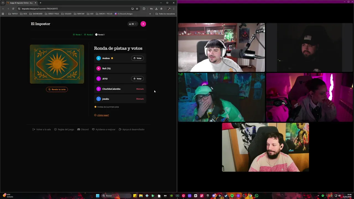Open Steam from taskbar
Image resolution: width=354 pixels, height=199 pixels.
pyautogui.click(x=226, y=196)
